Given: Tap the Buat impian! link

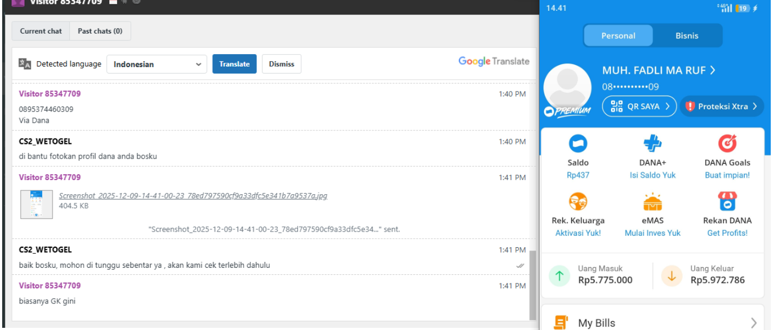Looking at the screenshot, I should point(727,175).
